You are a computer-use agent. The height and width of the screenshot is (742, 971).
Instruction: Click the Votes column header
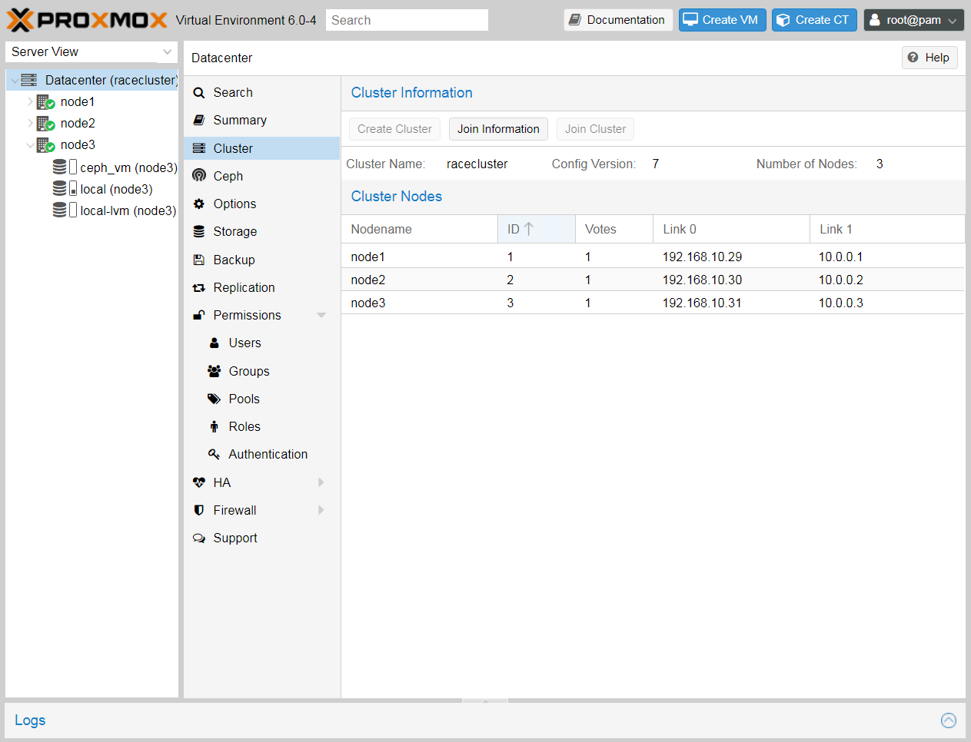[614, 229]
